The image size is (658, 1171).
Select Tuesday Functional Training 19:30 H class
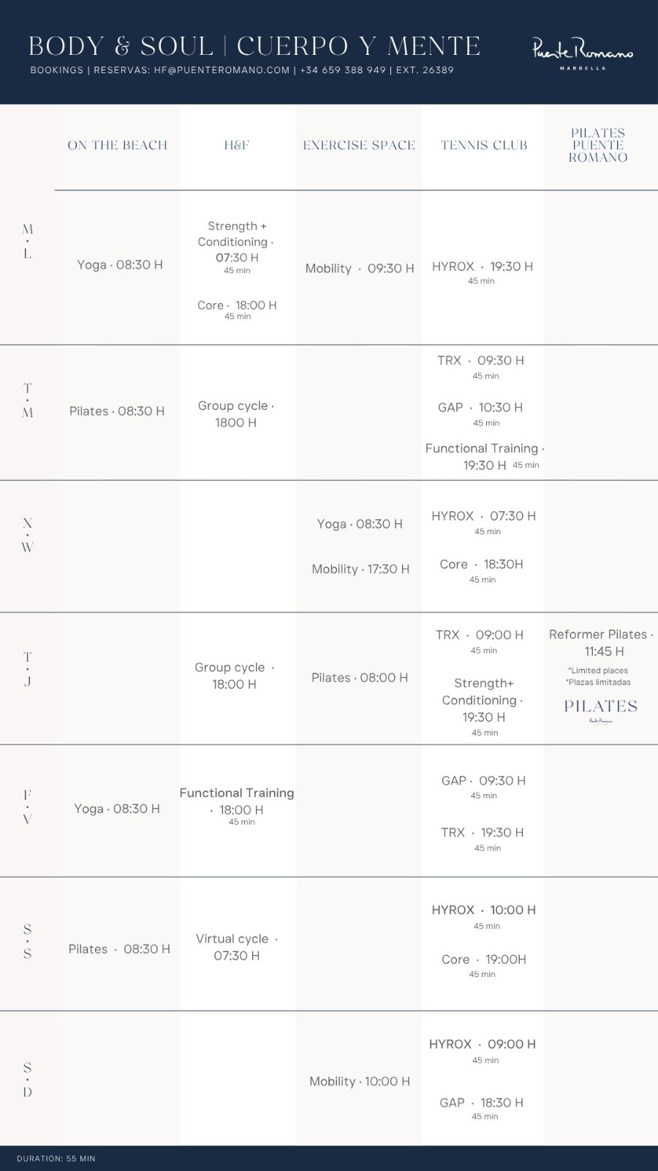tap(485, 457)
